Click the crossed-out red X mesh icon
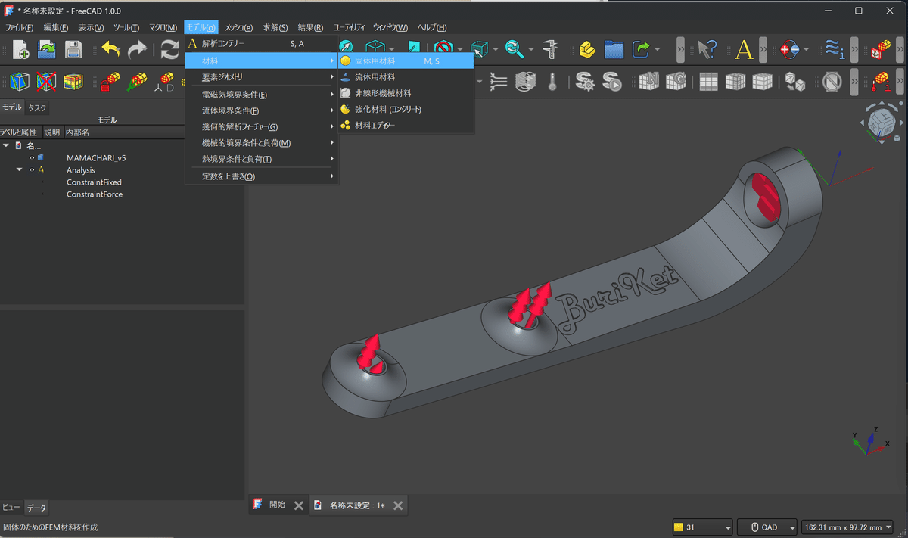 47,81
